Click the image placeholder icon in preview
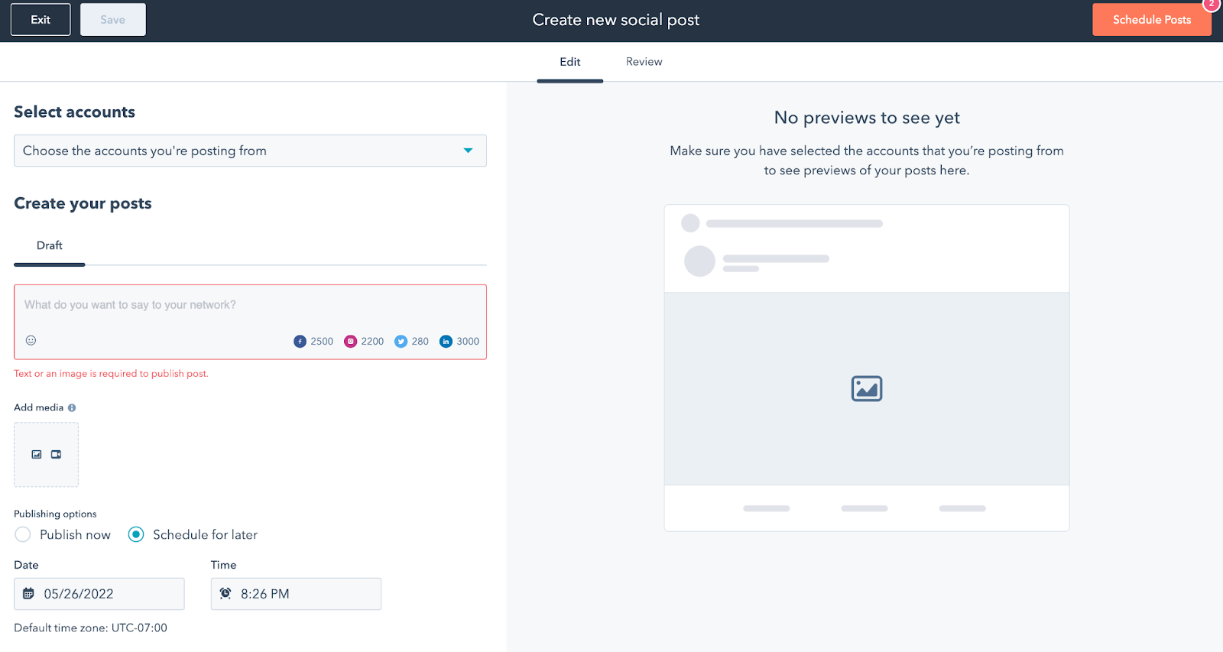1223x652 pixels. click(x=867, y=389)
